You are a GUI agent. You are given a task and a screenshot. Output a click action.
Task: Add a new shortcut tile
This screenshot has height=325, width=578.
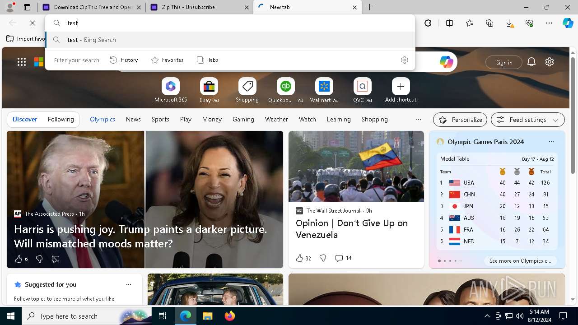[401, 90]
